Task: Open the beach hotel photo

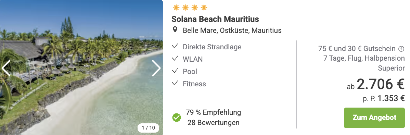Action: tap(81, 67)
